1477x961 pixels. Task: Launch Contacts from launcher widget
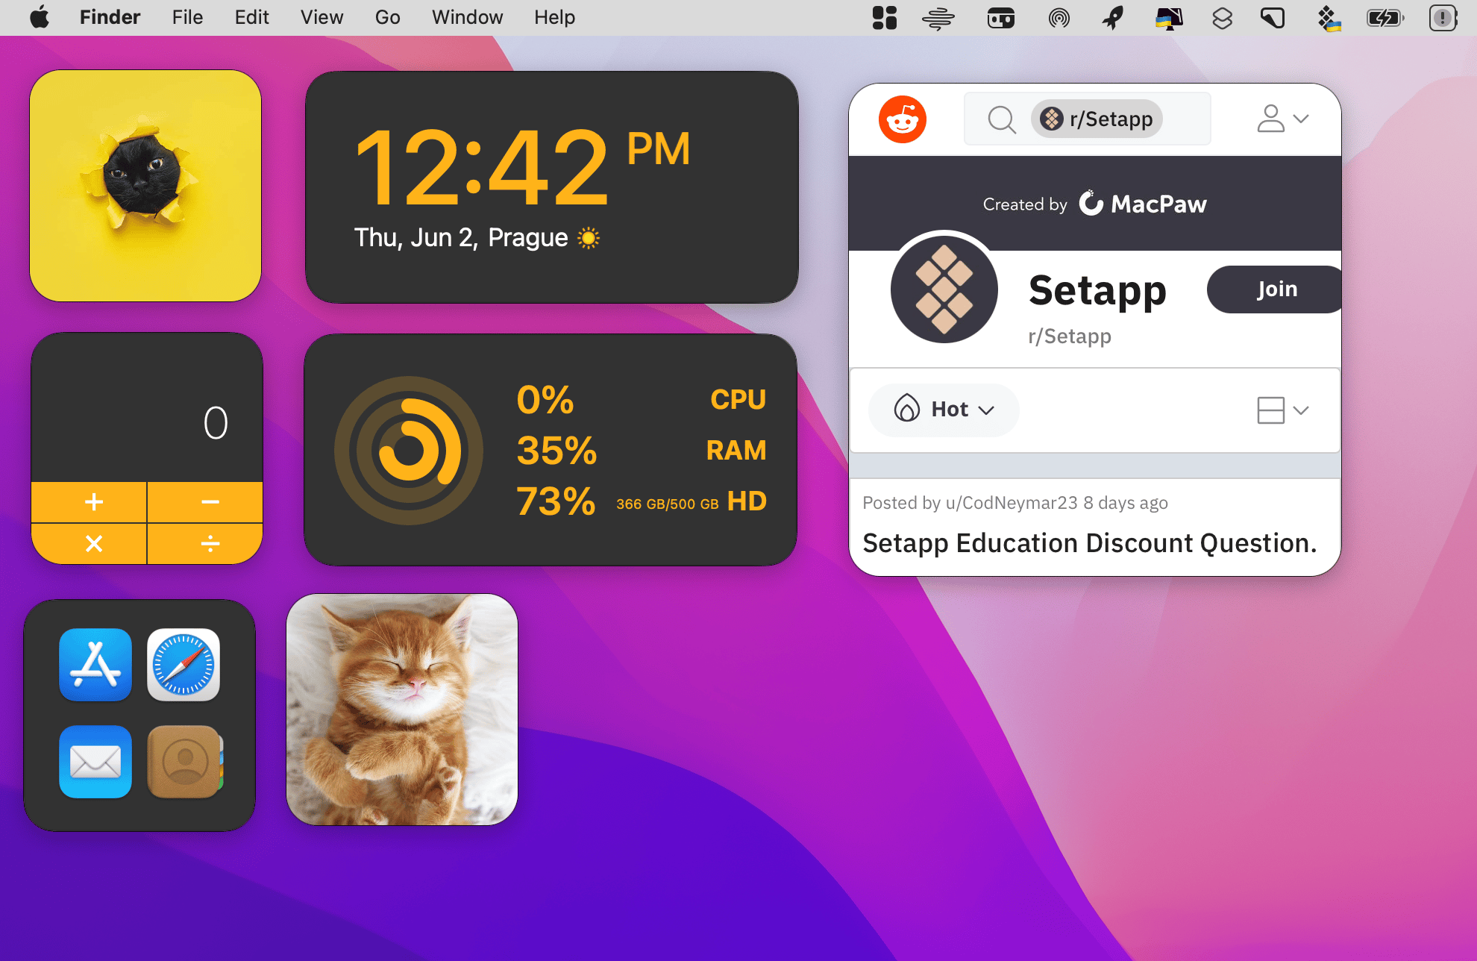185,762
